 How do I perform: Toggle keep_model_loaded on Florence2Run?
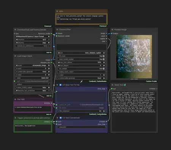pyautogui.click(x=104, y=59)
